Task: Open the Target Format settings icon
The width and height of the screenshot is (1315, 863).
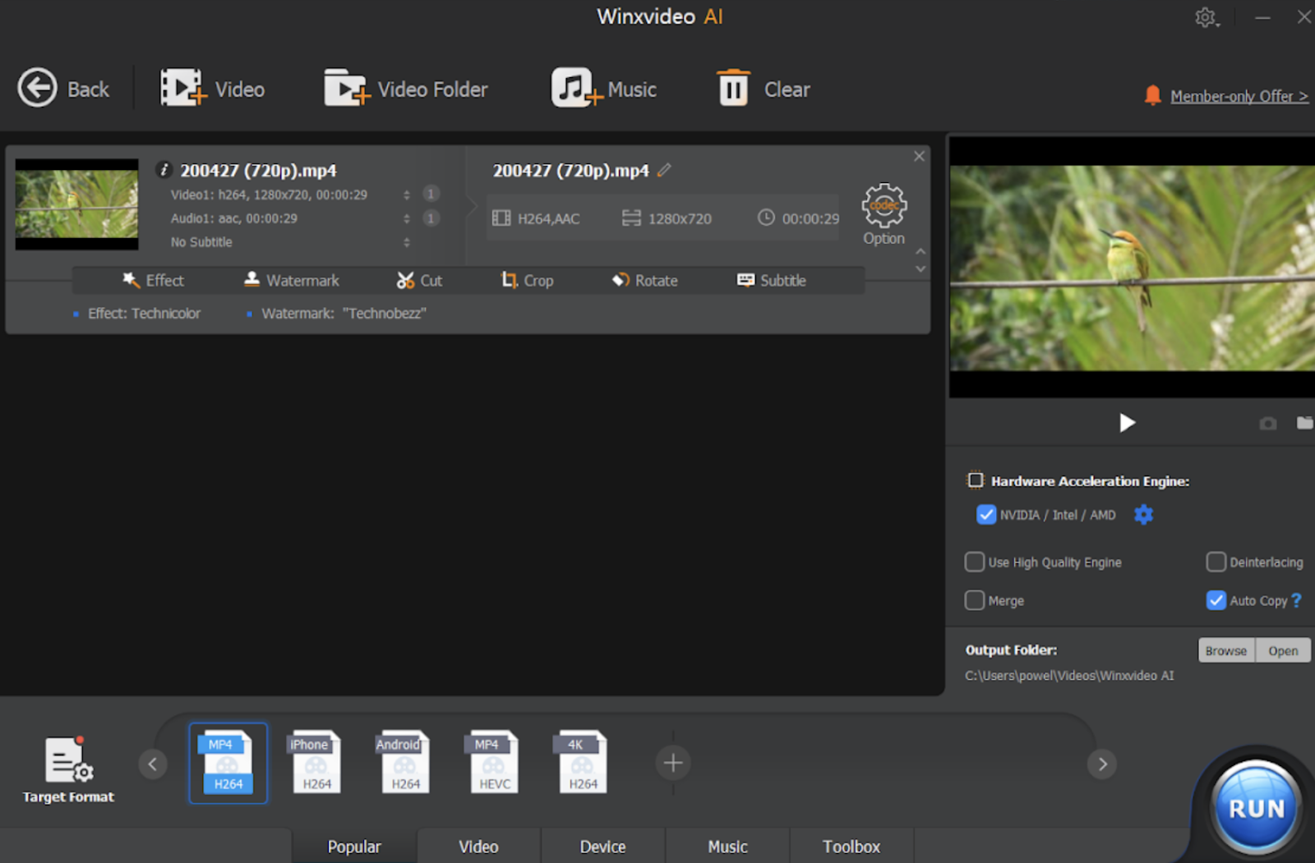Action: (x=68, y=760)
